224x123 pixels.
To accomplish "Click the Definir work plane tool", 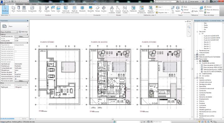I will 201,9.
